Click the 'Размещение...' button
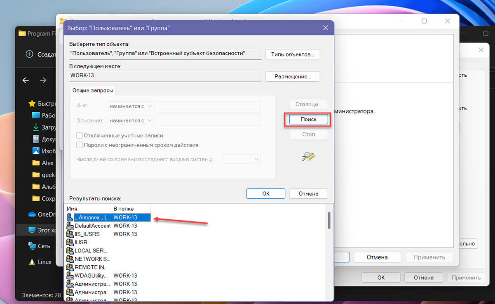495x304 pixels. click(x=293, y=76)
